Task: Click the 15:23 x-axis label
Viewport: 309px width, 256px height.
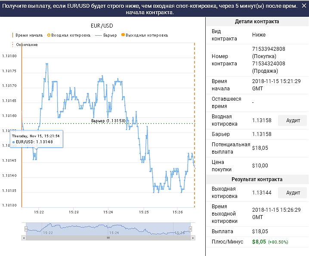Action: click(x=74, y=212)
